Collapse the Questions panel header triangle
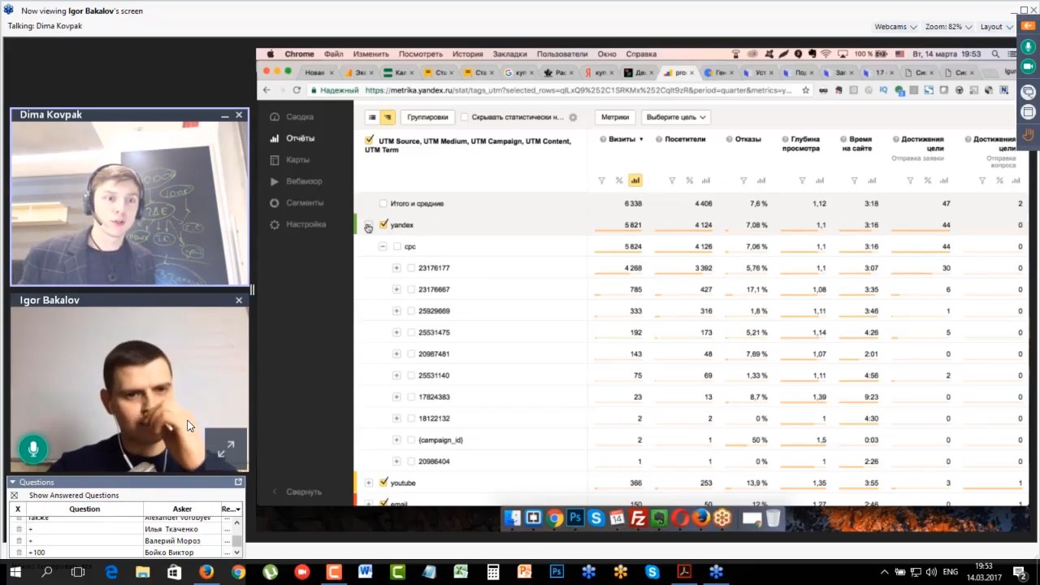1040x585 pixels. [12, 482]
